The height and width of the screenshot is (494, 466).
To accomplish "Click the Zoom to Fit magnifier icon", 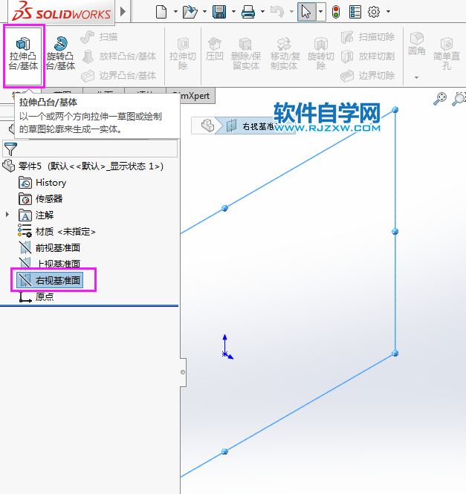I will 440,98.
